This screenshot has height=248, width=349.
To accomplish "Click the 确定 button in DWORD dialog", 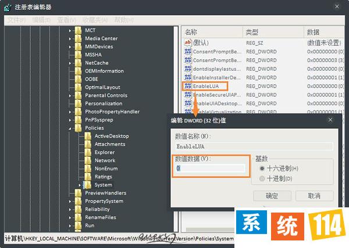I will (x=272, y=196).
